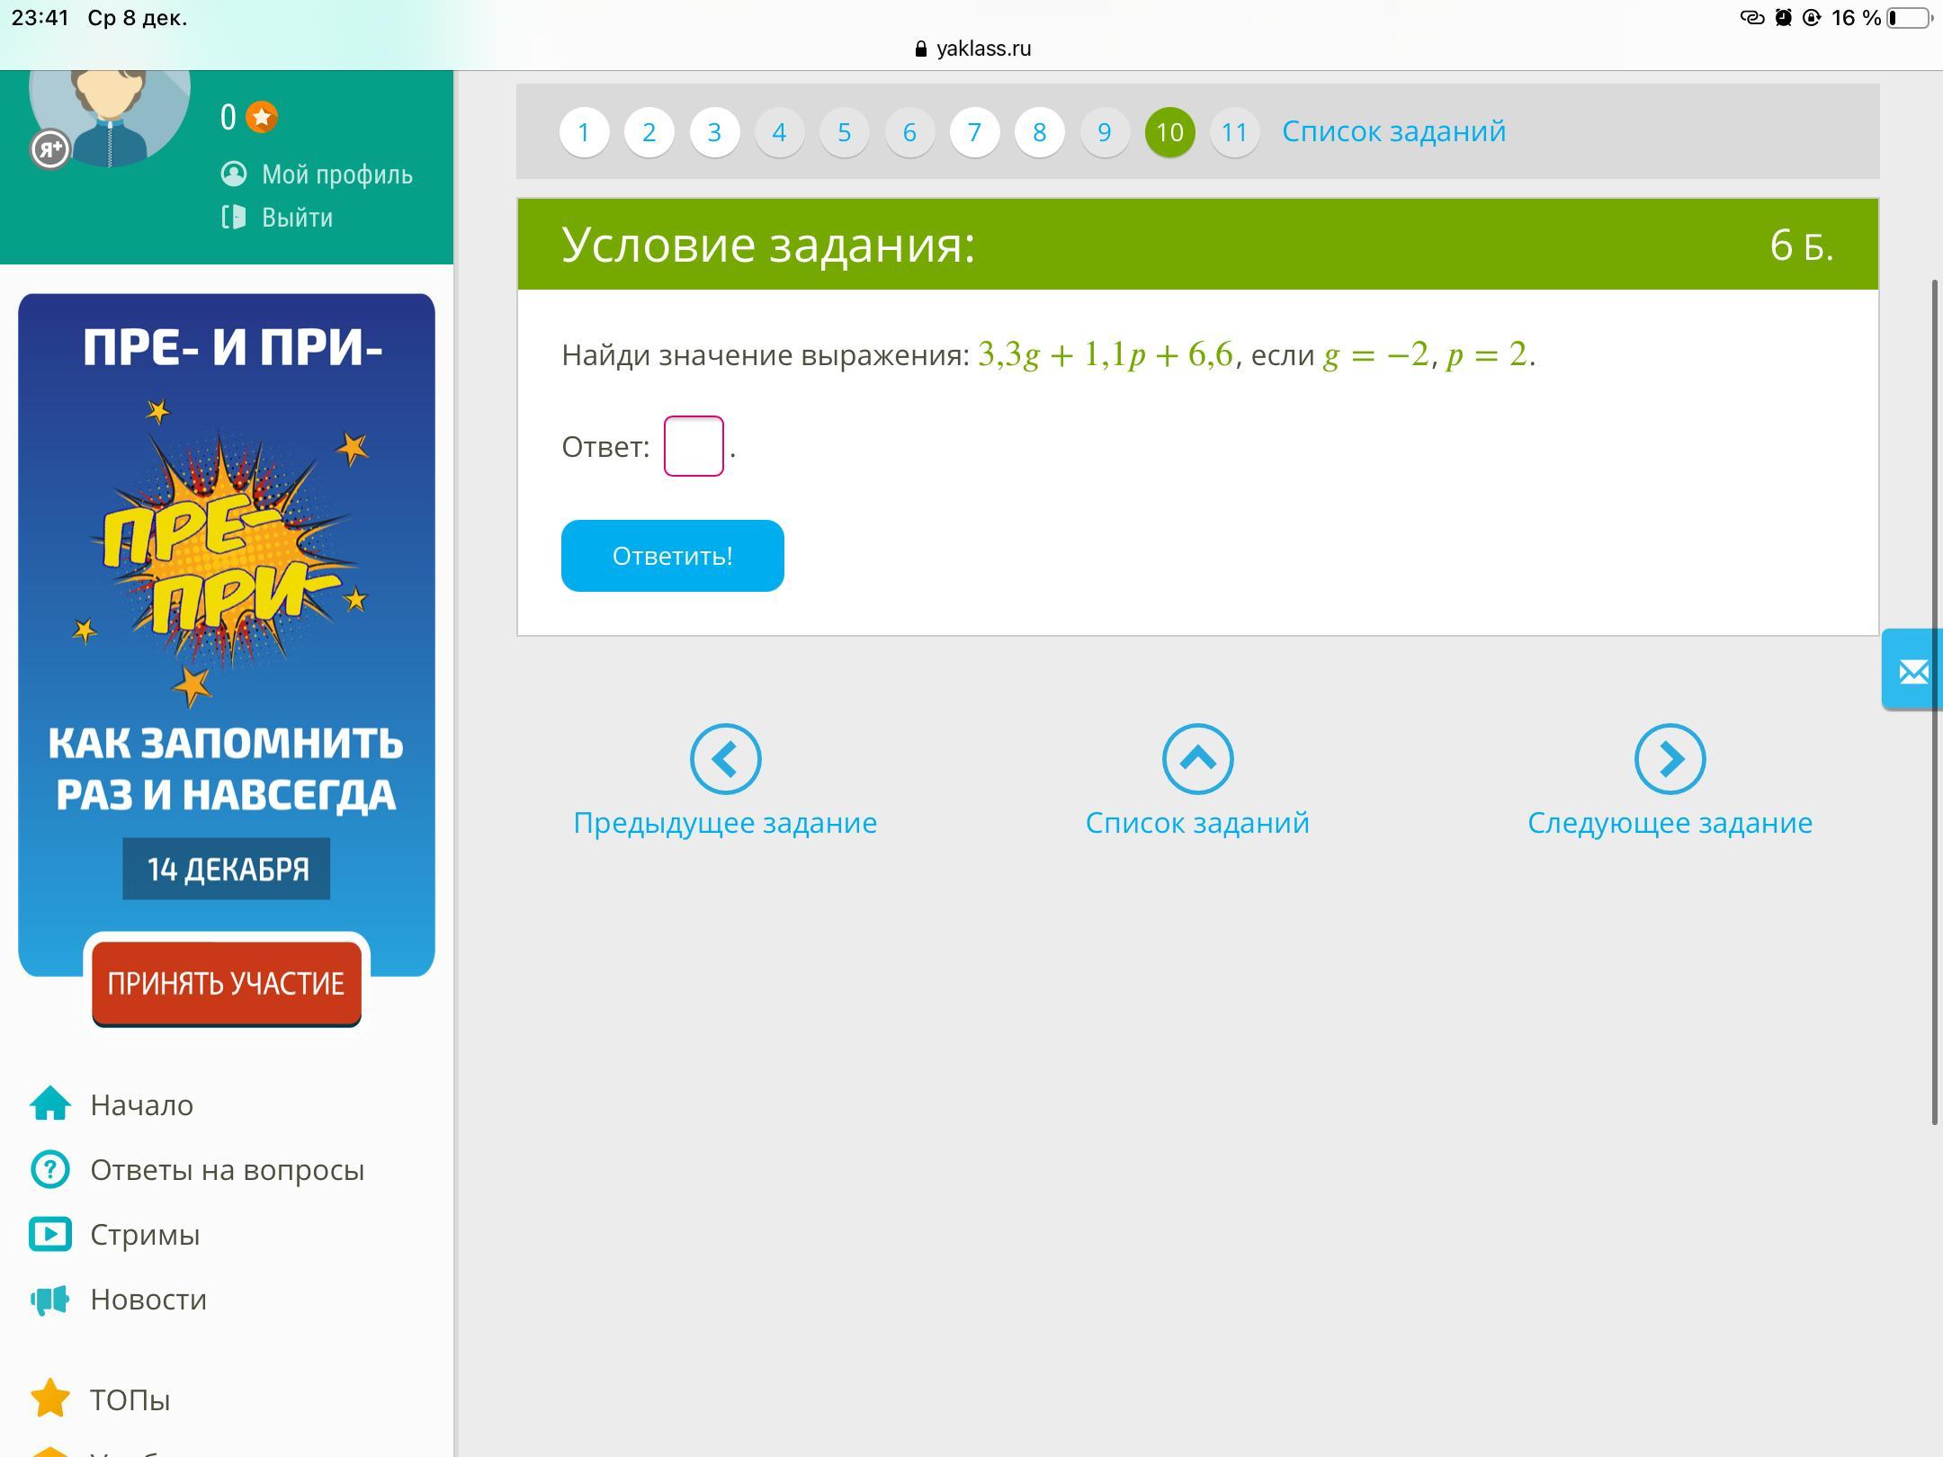Click the Стримы play icon
Screen dimensions: 1943x1457
click(50, 1234)
